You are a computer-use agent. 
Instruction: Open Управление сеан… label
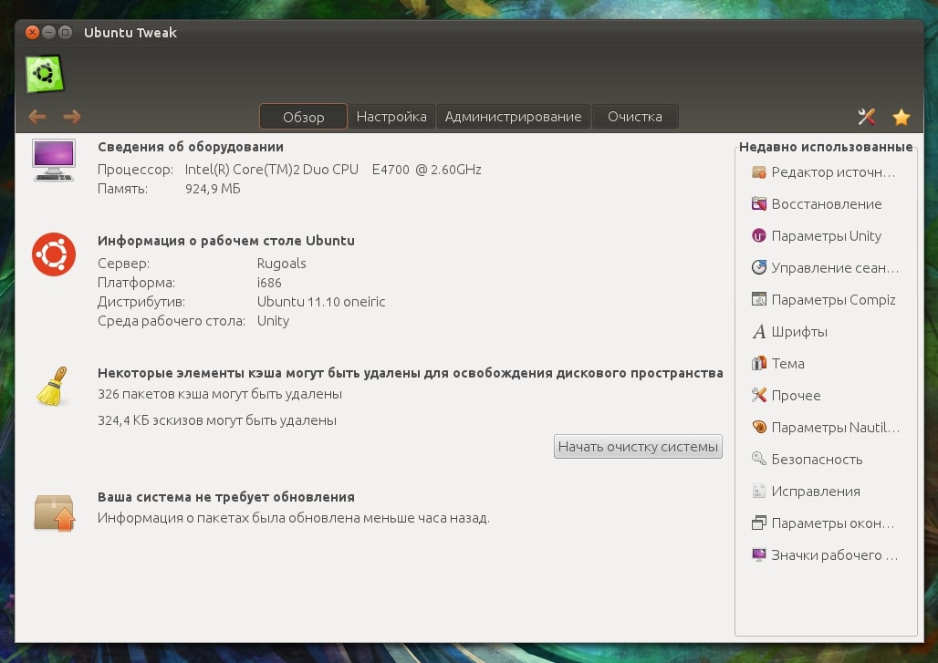[x=835, y=267]
